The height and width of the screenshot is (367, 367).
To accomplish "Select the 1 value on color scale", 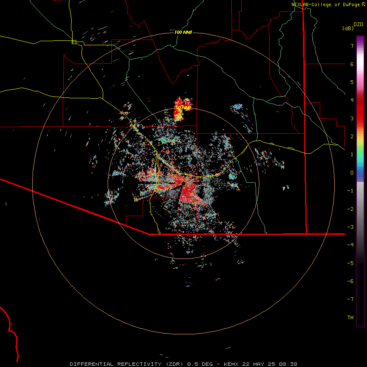I will tap(352, 155).
